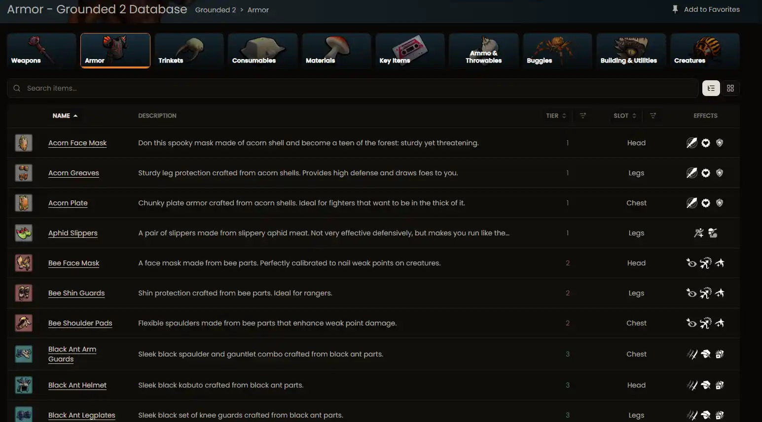Click the Black Ant Helmet item thumbnail

click(24, 385)
